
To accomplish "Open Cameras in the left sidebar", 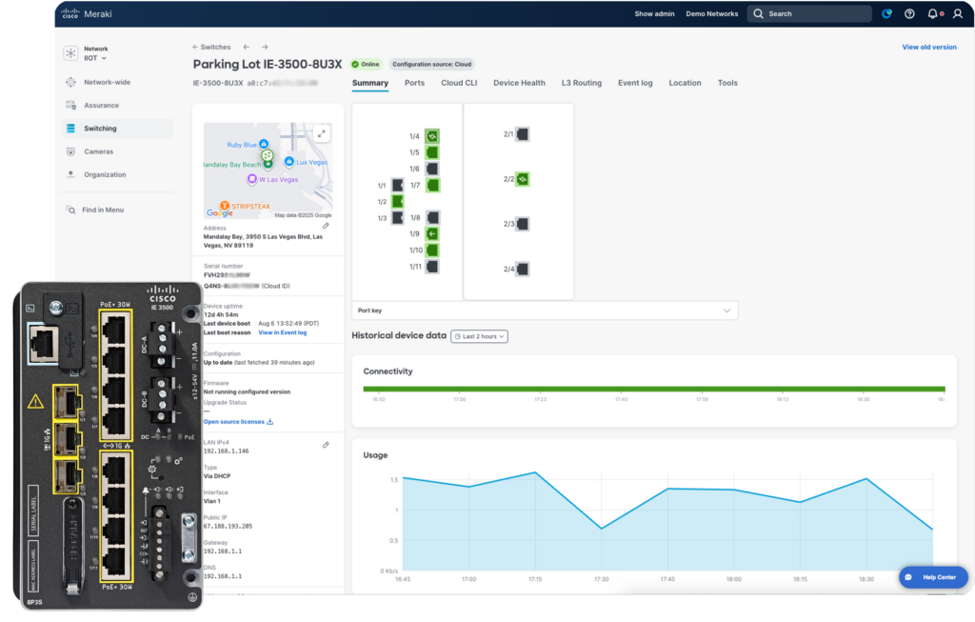I will (x=98, y=151).
